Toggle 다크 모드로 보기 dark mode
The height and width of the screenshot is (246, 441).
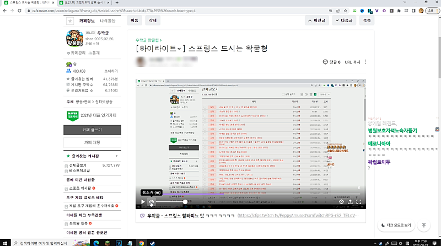tap(395, 225)
